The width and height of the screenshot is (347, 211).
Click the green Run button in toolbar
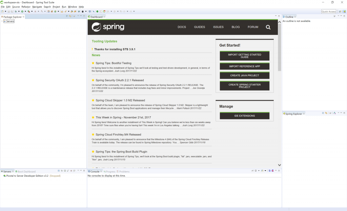[x=22, y=12]
